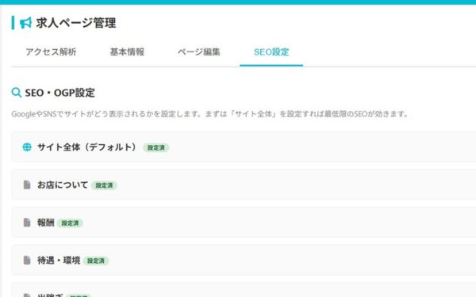Click the 求人ページ管理 page title

tap(76, 23)
